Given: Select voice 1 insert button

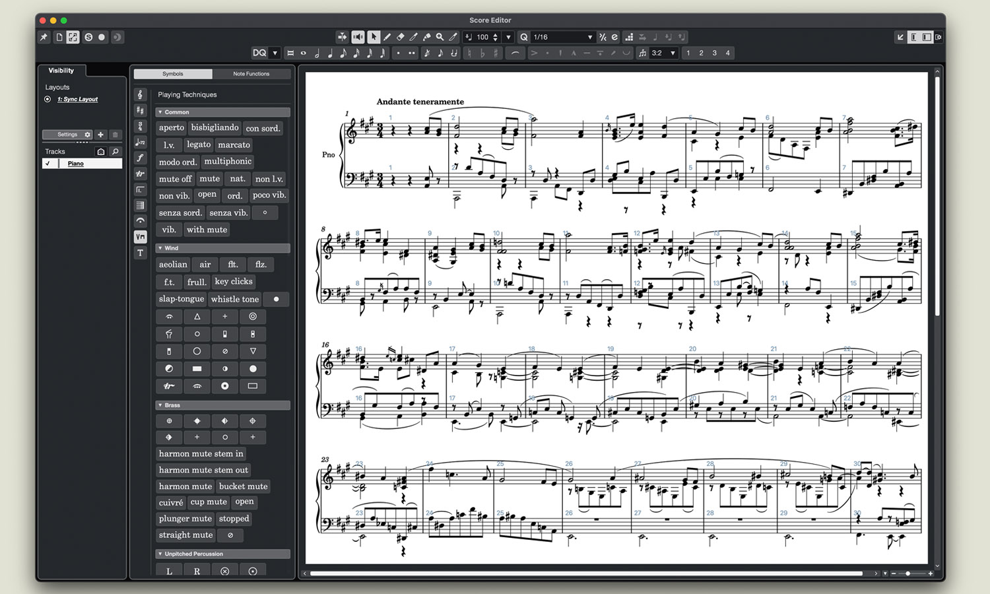Looking at the screenshot, I should pyautogui.click(x=688, y=53).
